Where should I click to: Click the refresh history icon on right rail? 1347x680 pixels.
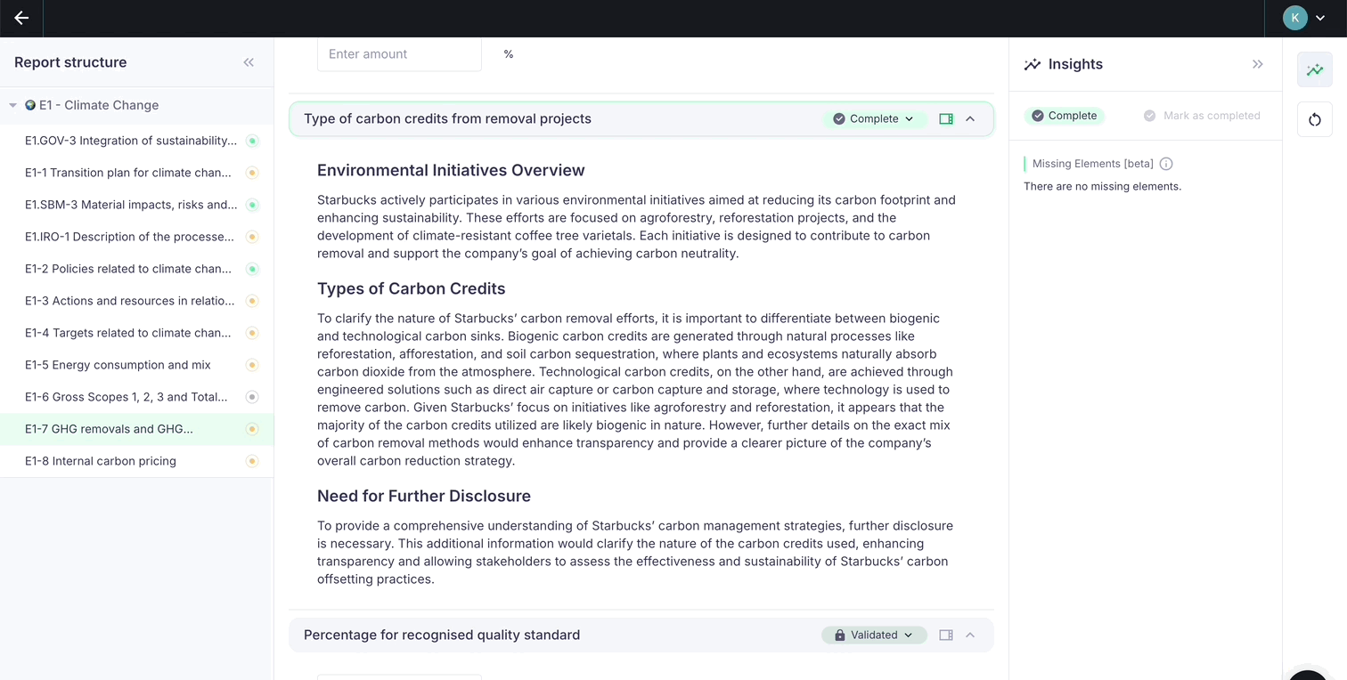point(1315,119)
